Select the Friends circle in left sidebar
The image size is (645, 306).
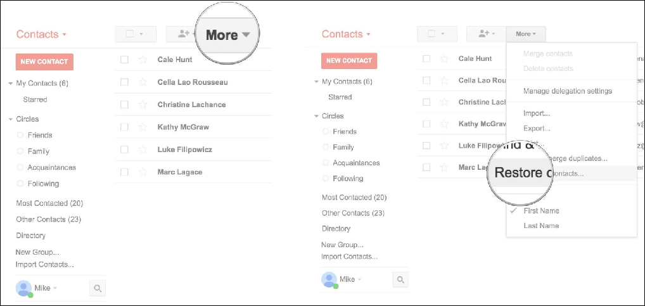click(x=40, y=135)
